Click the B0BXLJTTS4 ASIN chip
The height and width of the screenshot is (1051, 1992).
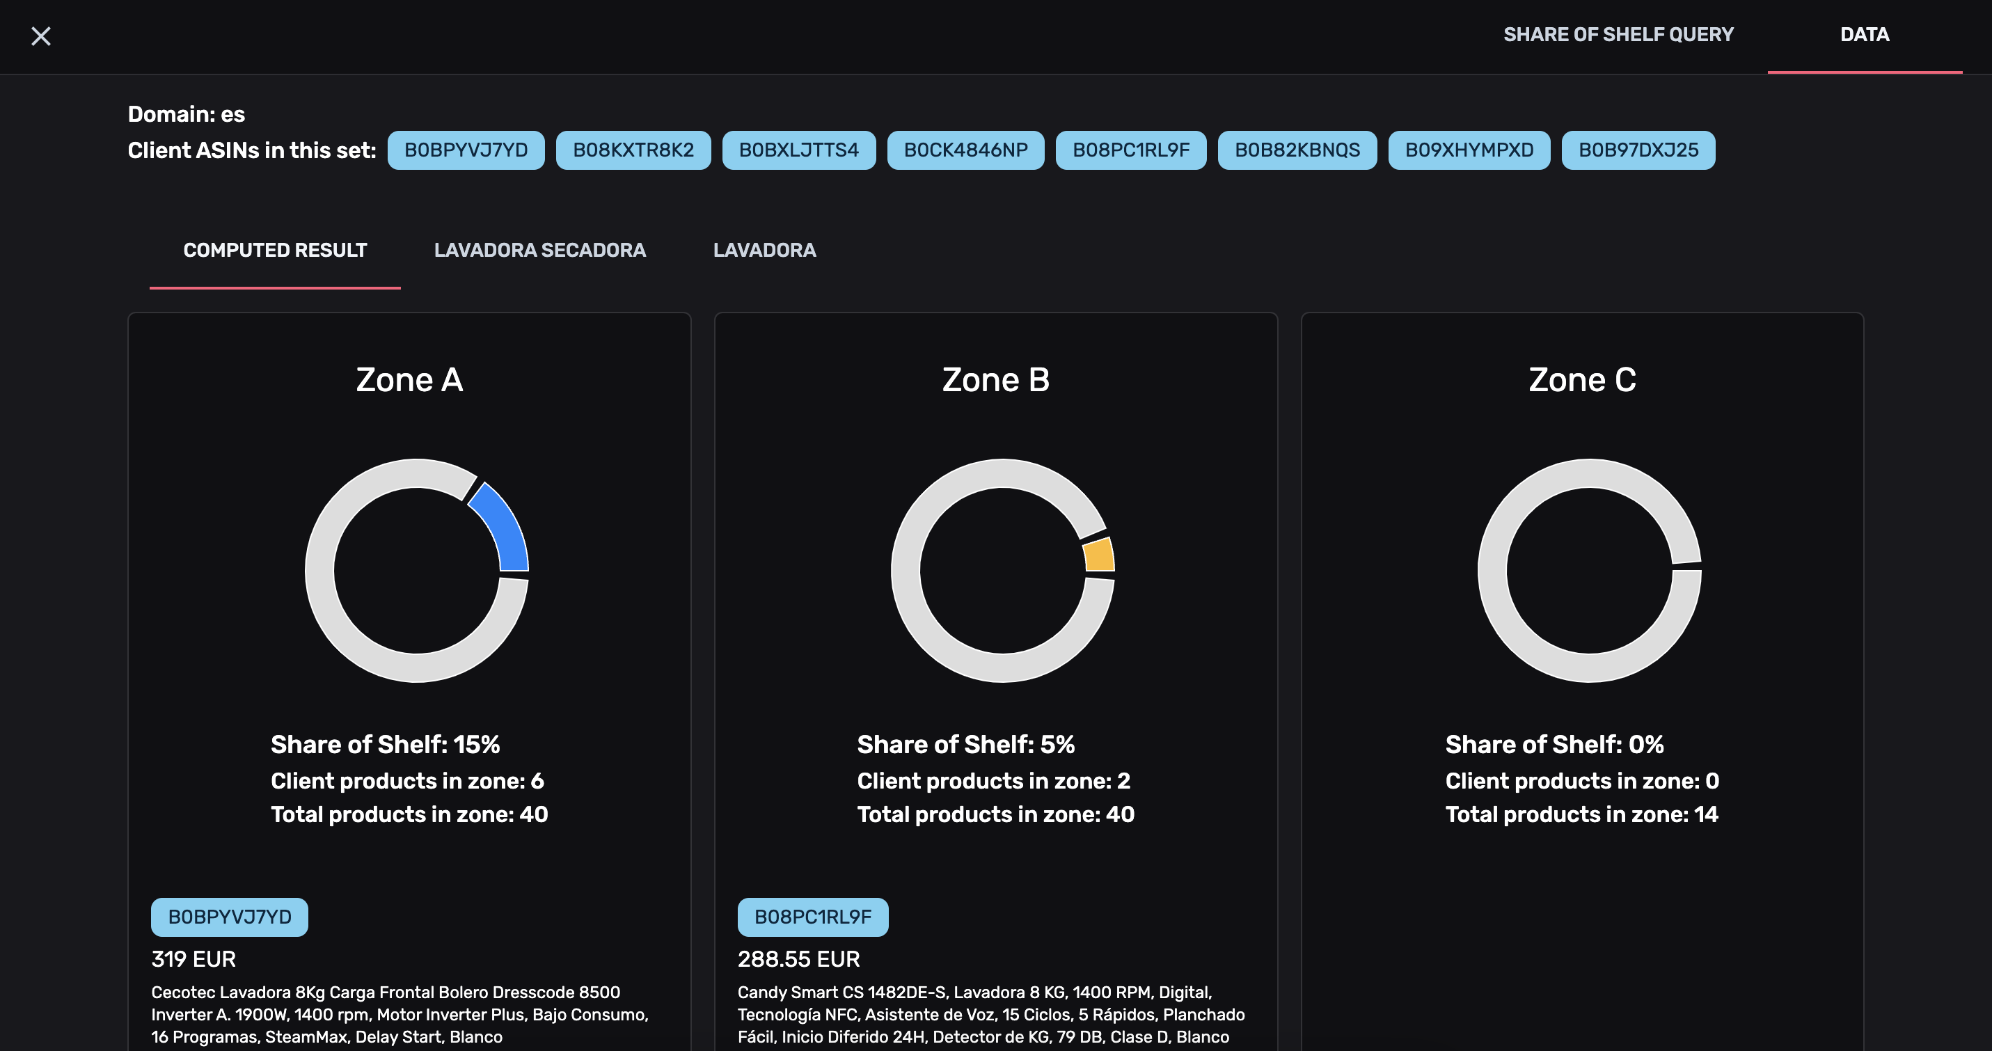[x=799, y=149]
